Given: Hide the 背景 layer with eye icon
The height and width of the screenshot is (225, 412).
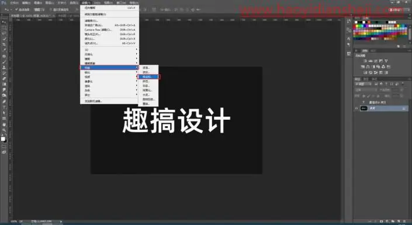Looking at the screenshot, I should 356,108.
